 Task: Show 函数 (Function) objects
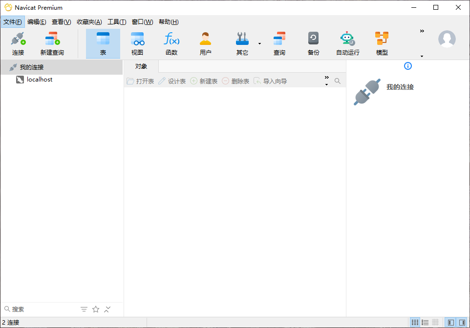tap(171, 44)
